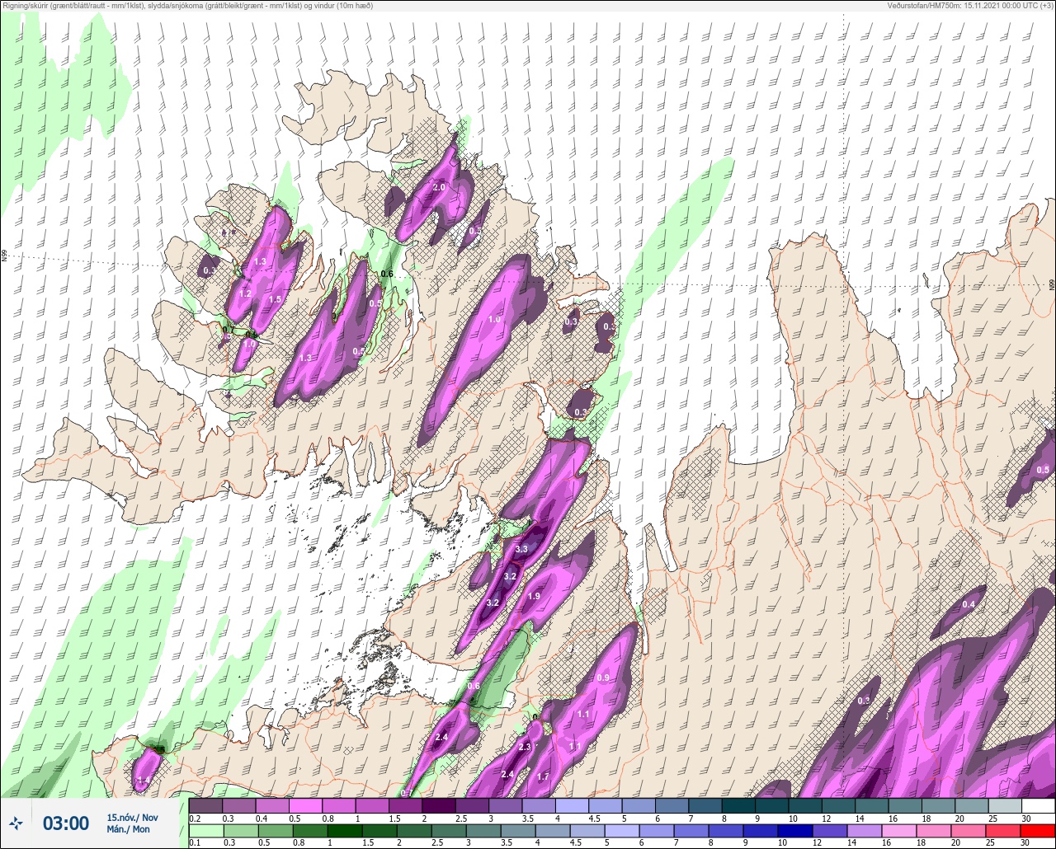Viewport: 1056px width, 849px height.
Task: Pick the darkest purple swatch in the top legend row
Action: tap(439, 805)
